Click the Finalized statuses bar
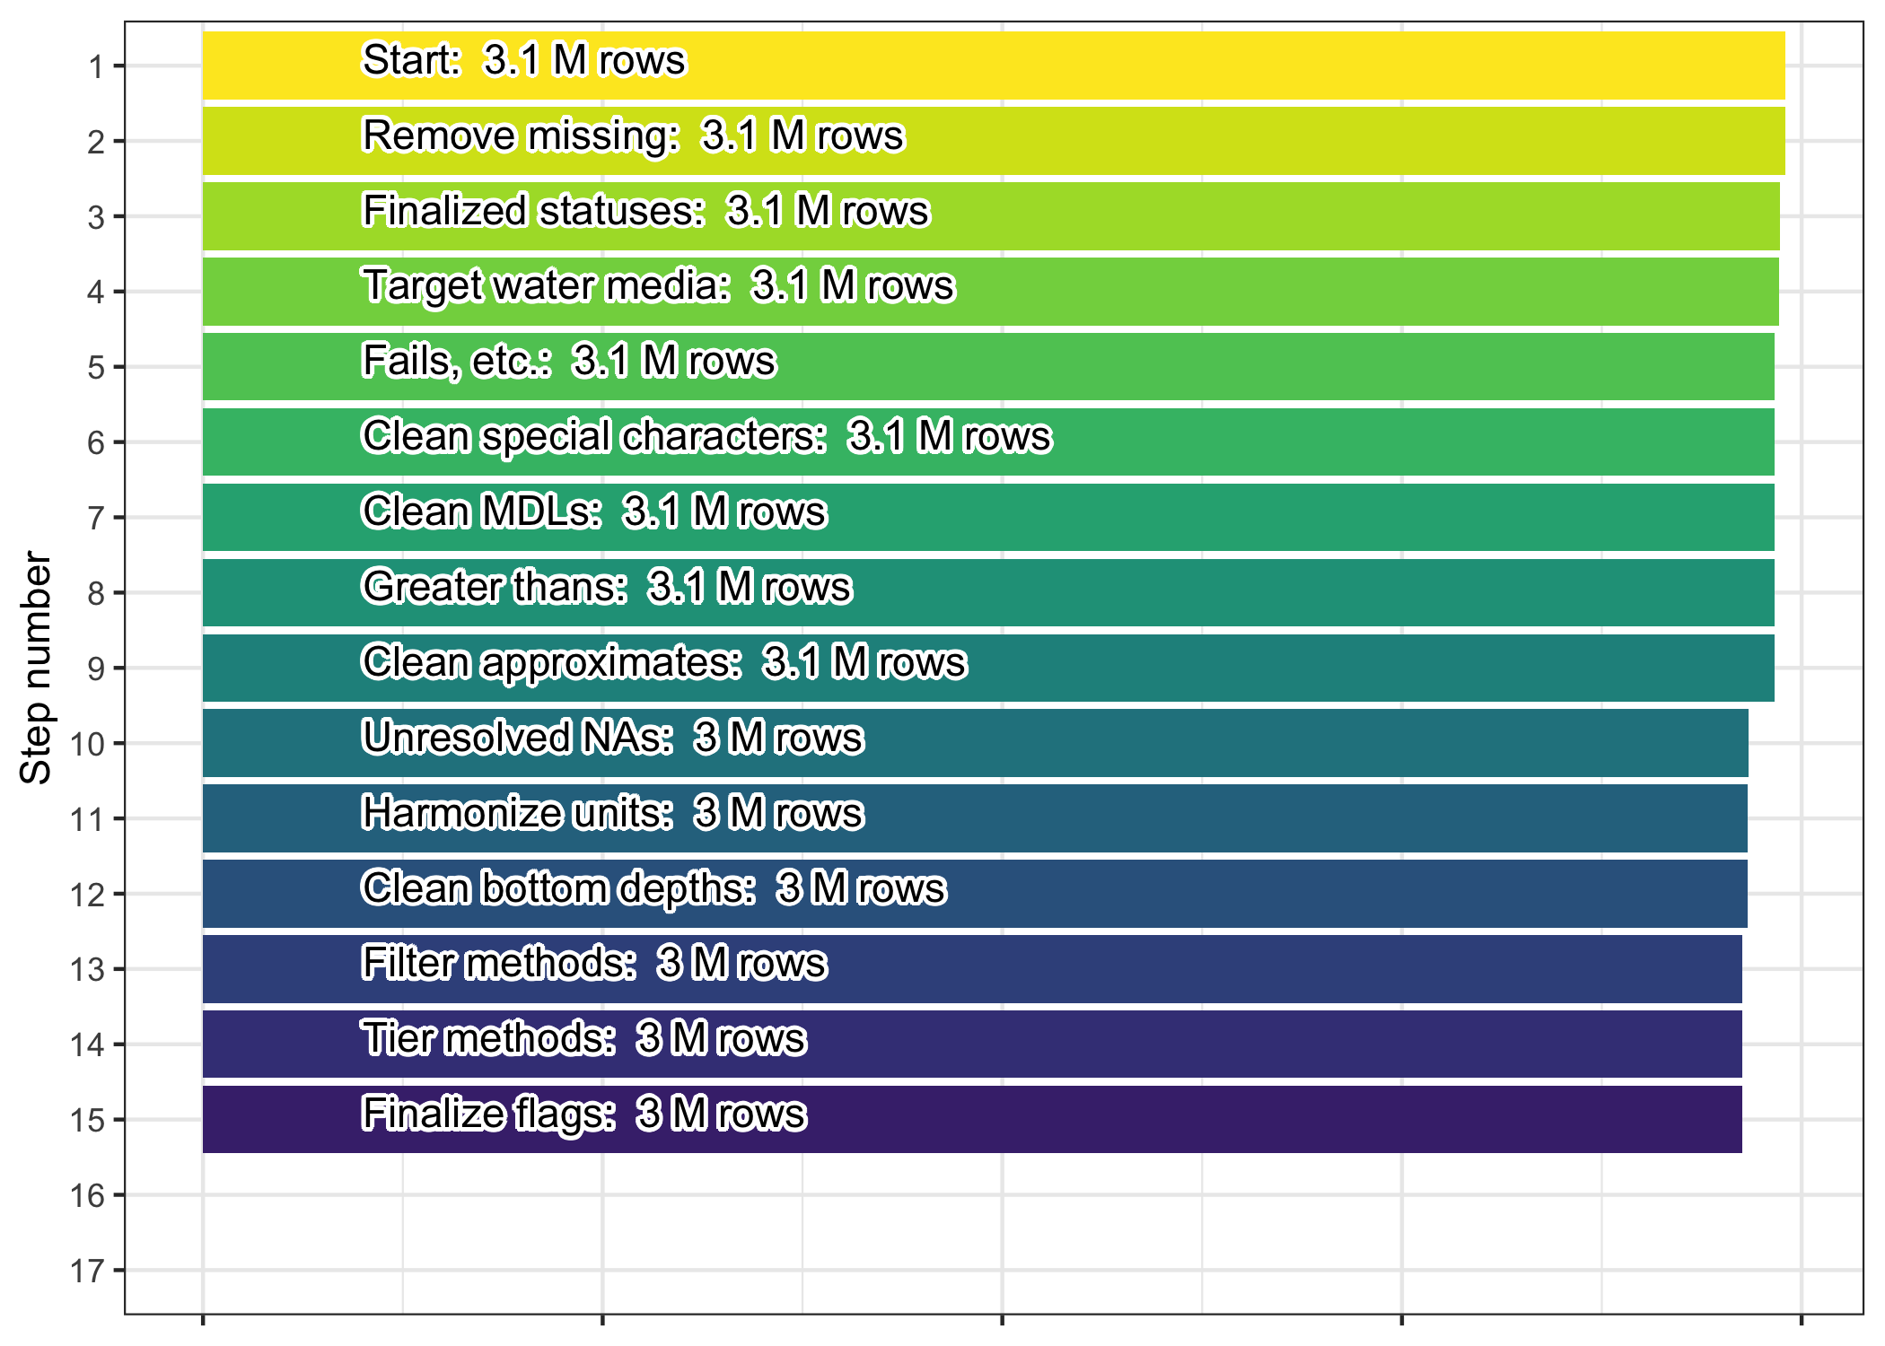 tap(991, 216)
